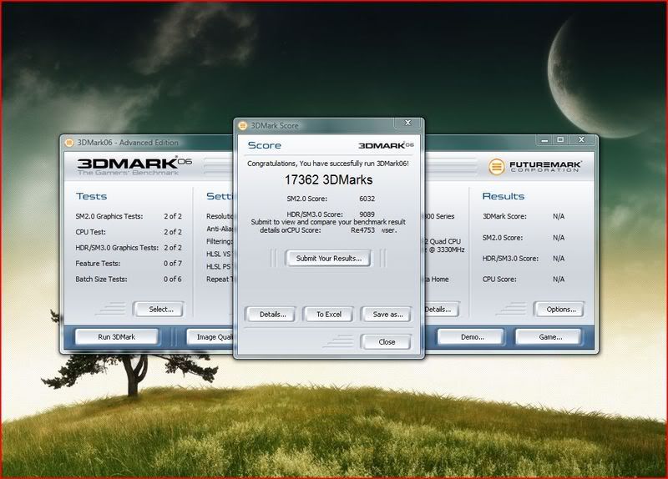Click the Run 3DMark button
The width and height of the screenshot is (668, 479).
click(116, 337)
